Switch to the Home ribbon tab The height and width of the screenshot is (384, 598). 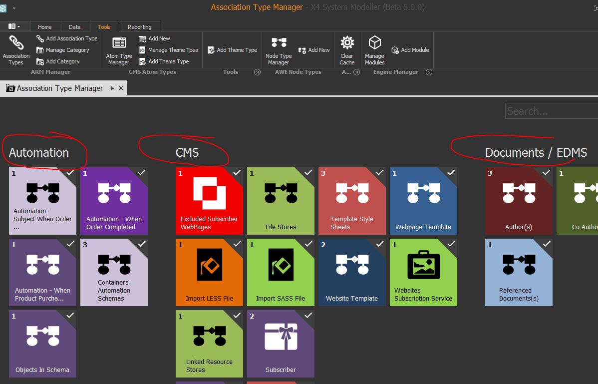tap(44, 26)
